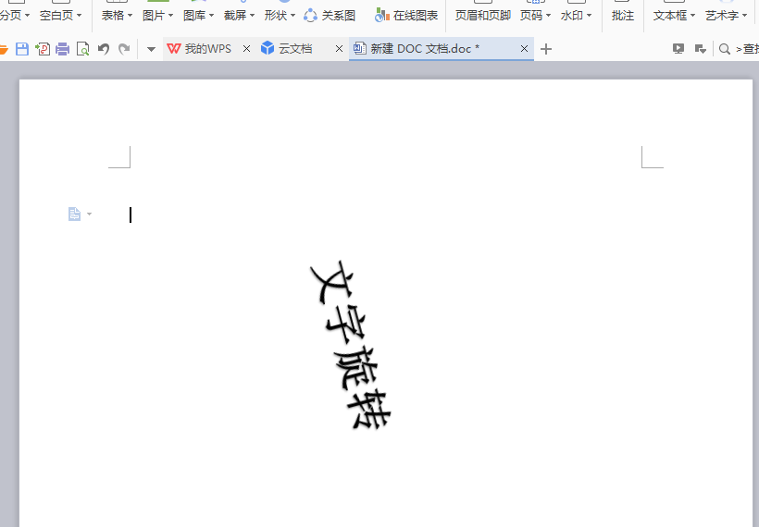
Task: Expand the 水印 watermark dropdown
Action: point(576,16)
